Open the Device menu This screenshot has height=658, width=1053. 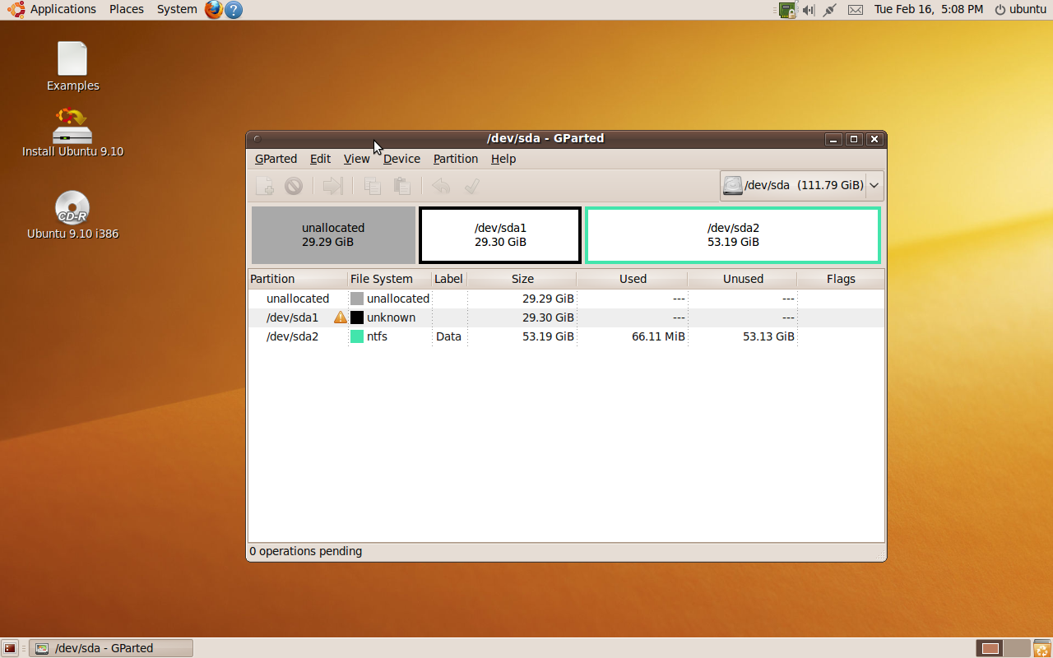(401, 159)
